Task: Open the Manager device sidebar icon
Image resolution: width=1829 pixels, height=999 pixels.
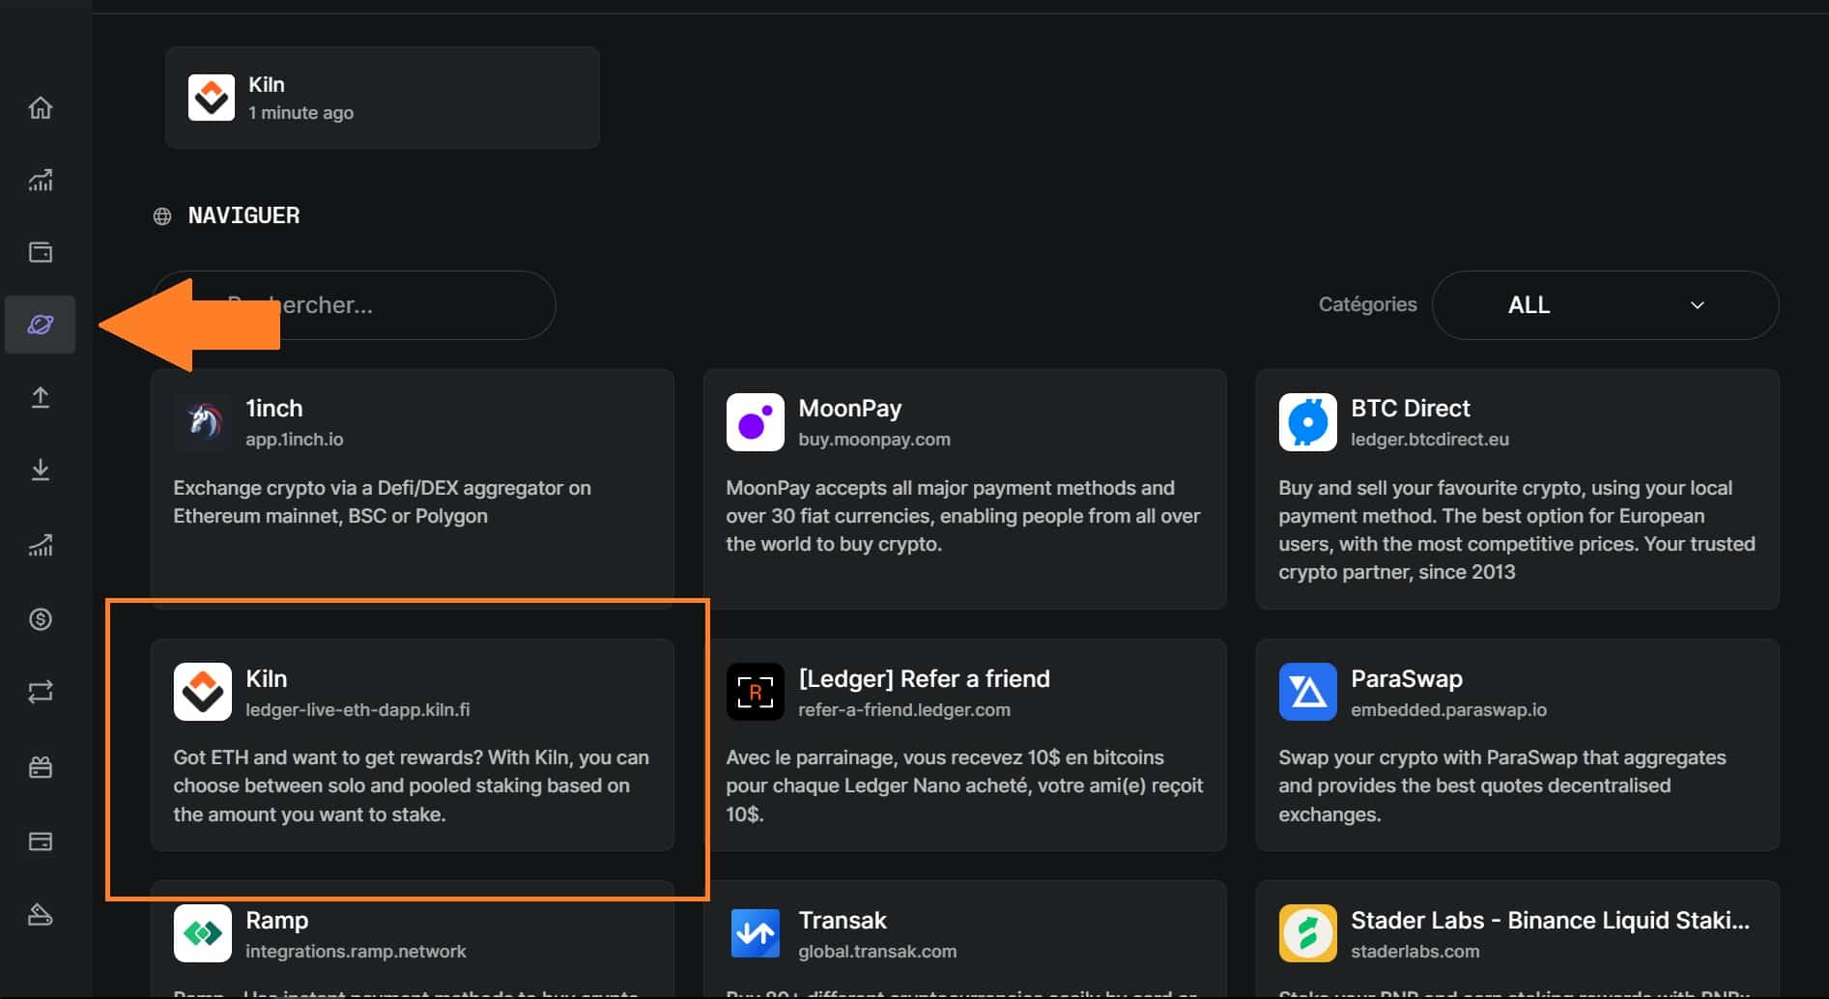Action: coord(40,914)
